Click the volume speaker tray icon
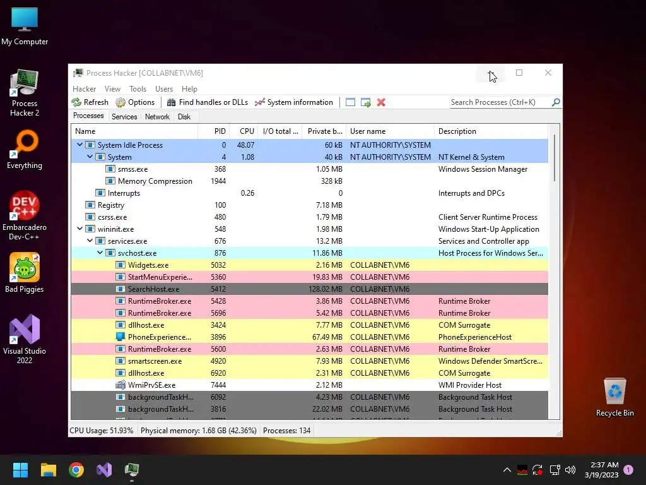This screenshot has width=646, height=485. tap(570, 470)
